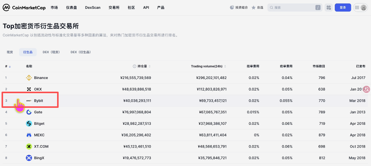
Task: Switch to the DEX（现货） tab
Action: (x=51, y=52)
